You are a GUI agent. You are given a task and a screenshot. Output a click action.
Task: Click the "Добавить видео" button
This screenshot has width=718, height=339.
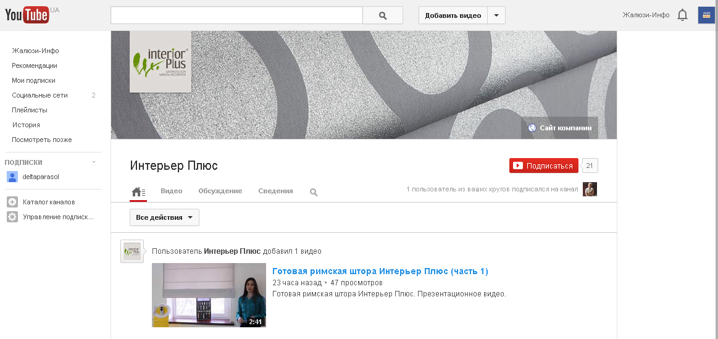coord(453,15)
